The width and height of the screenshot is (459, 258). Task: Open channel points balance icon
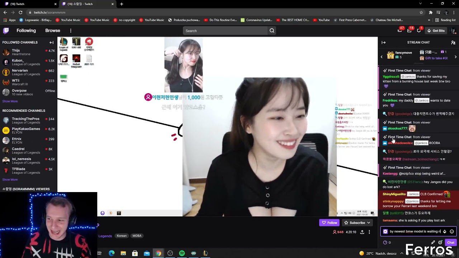point(385,243)
